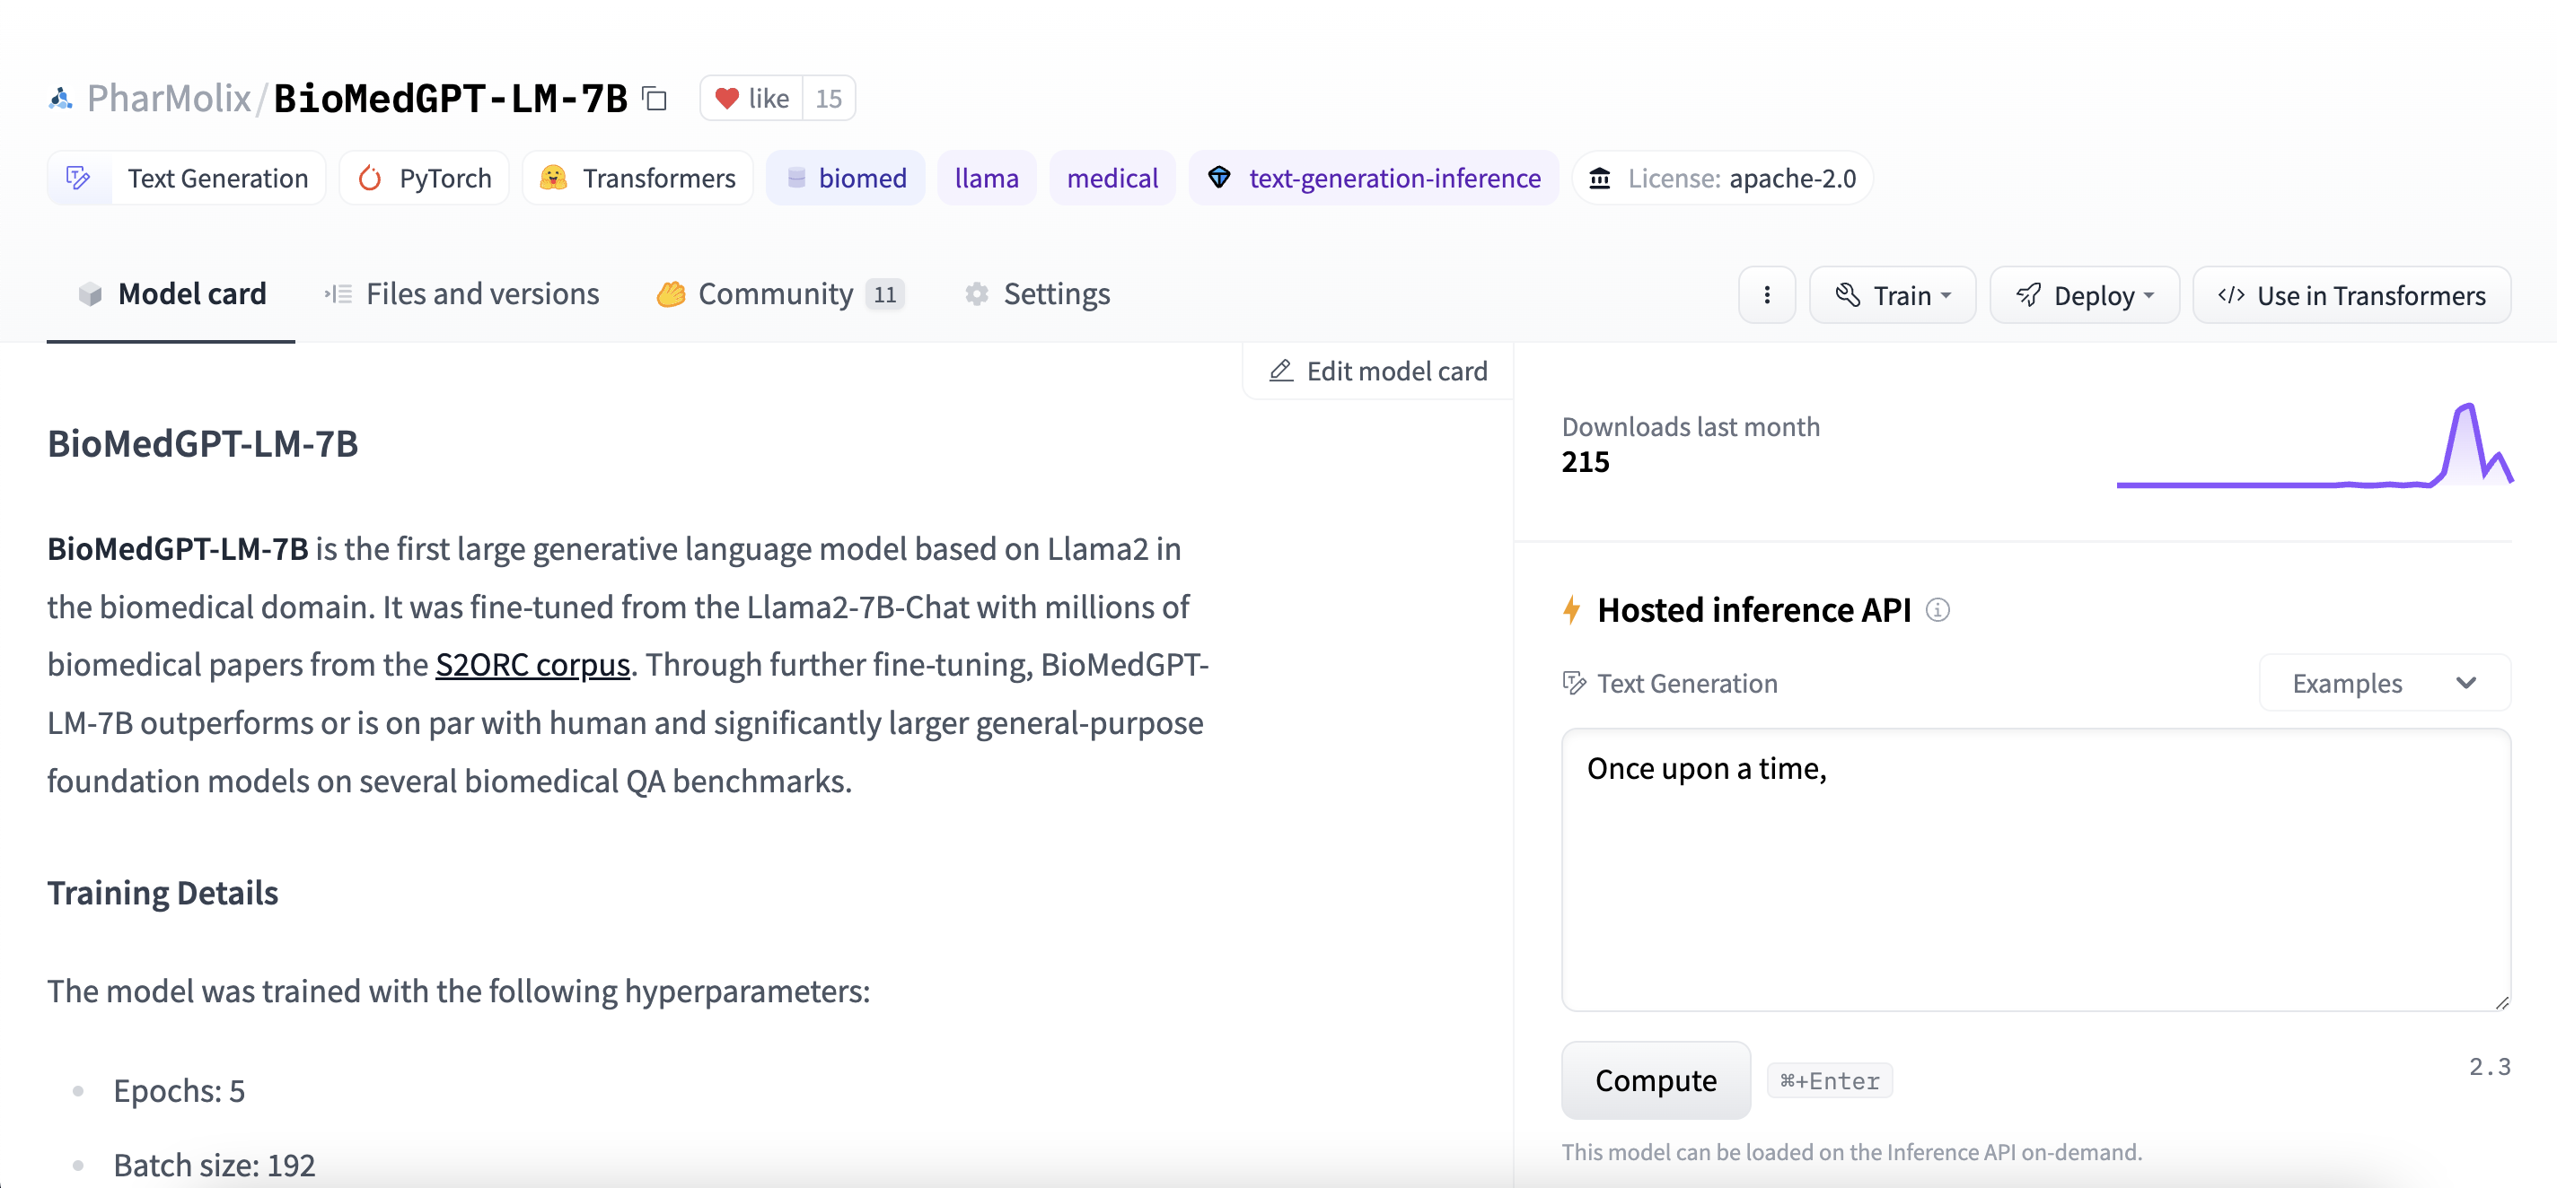Click Edit model card button

(x=1378, y=371)
